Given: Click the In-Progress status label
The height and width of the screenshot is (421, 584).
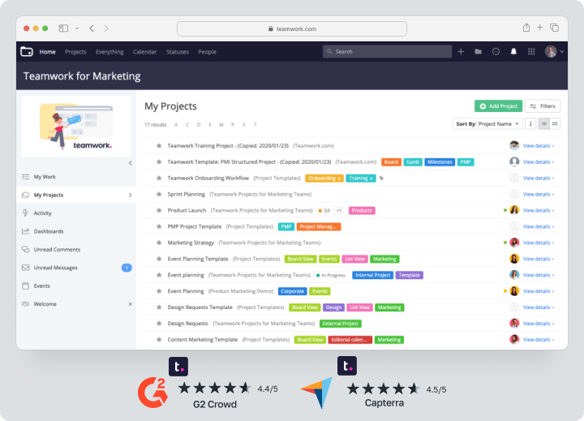Looking at the screenshot, I should pos(331,275).
